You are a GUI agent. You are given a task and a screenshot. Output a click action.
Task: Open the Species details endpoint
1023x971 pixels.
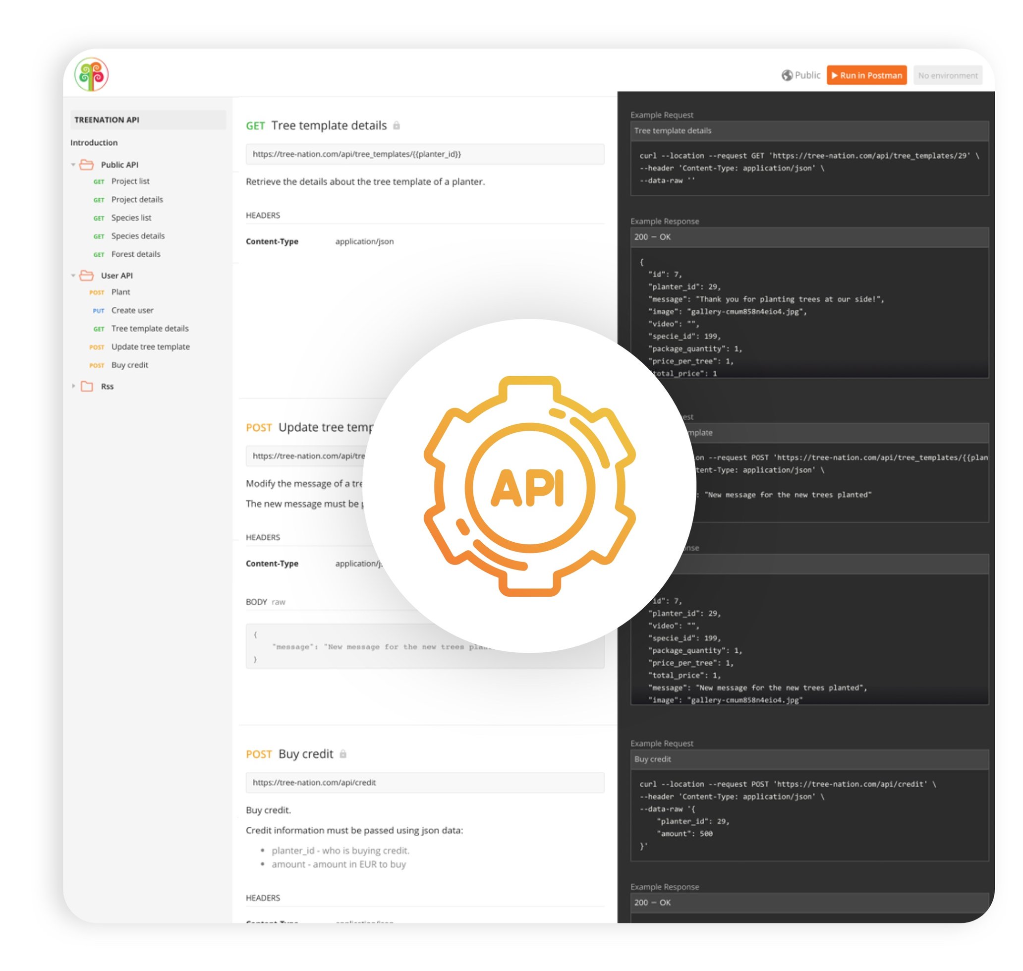click(x=139, y=237)
